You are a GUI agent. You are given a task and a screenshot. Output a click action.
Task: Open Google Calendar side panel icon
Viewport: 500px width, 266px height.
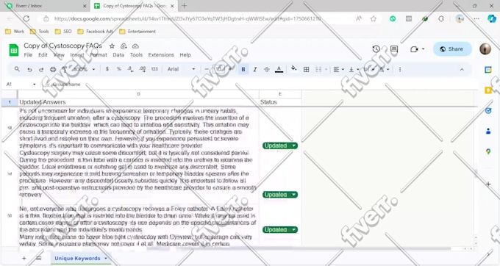(488, 70)
